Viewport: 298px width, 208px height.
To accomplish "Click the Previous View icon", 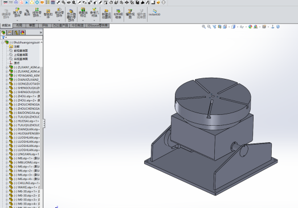I will 214,27.
